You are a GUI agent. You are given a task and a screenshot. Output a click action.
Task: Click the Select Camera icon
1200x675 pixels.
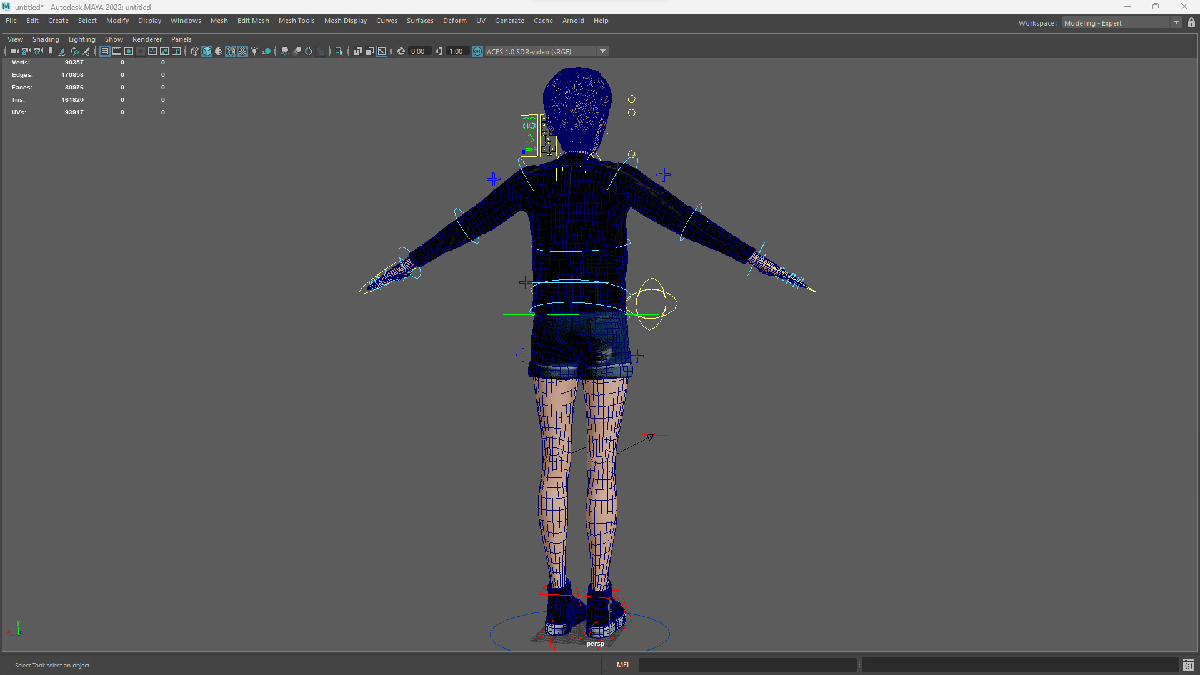point(14,51)
